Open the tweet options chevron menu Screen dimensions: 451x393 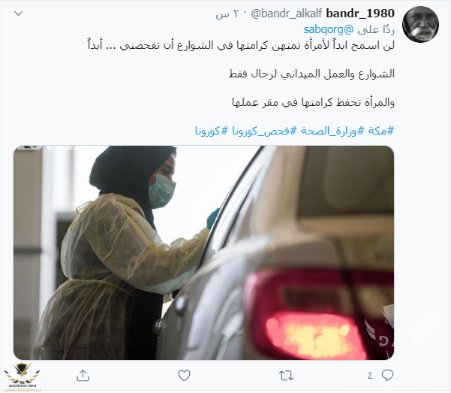coord(19,14)
